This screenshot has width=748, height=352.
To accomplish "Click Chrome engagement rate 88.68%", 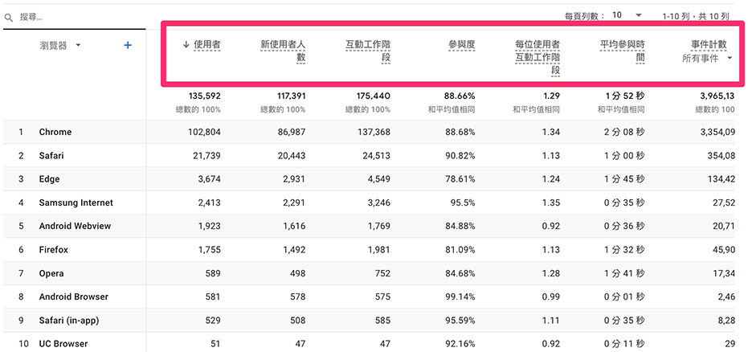I will coord(461,132).
